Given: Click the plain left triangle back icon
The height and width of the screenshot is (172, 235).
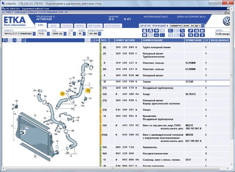Looking at the screenshot, I should [202, 35].
